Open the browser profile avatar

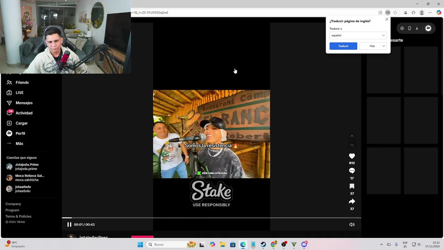pos(422,12)
